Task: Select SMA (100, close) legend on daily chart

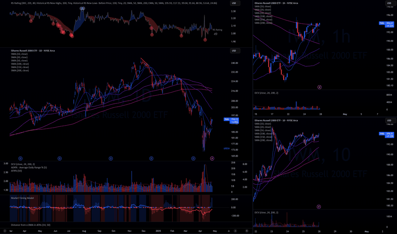Action: coord(20,64)
